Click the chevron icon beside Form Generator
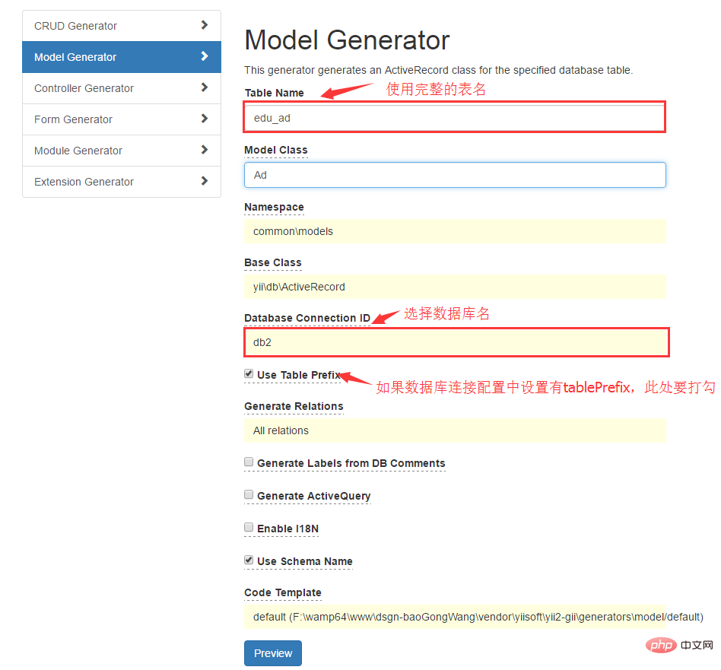The width and height of the screenshot is (721, 670). [204, 119]
